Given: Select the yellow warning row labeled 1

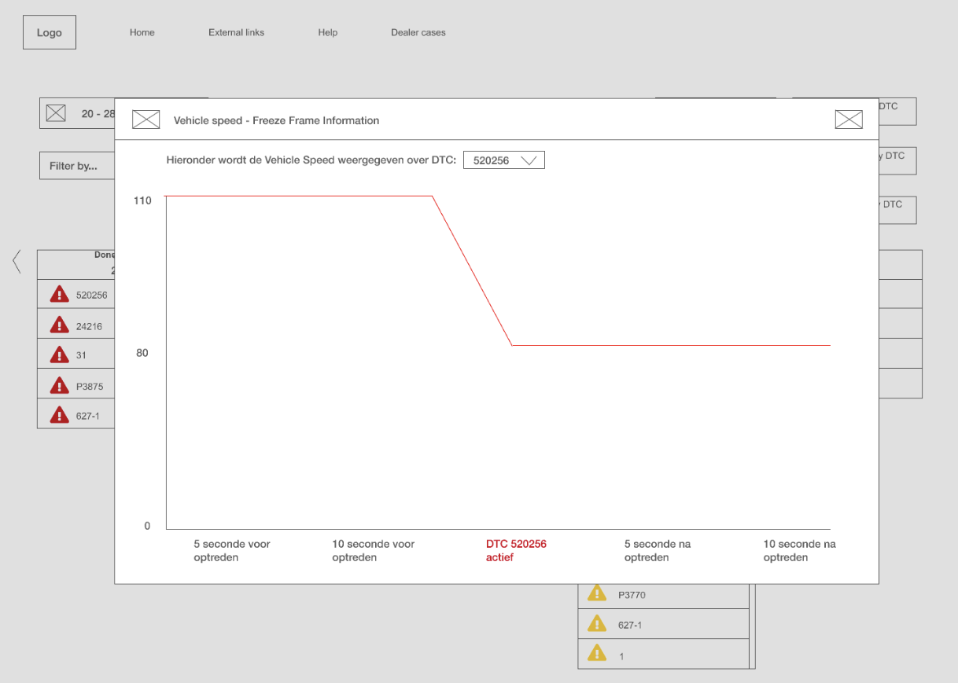Looking at the screenshot, I should pyautogui.click(x=663, y=654).
